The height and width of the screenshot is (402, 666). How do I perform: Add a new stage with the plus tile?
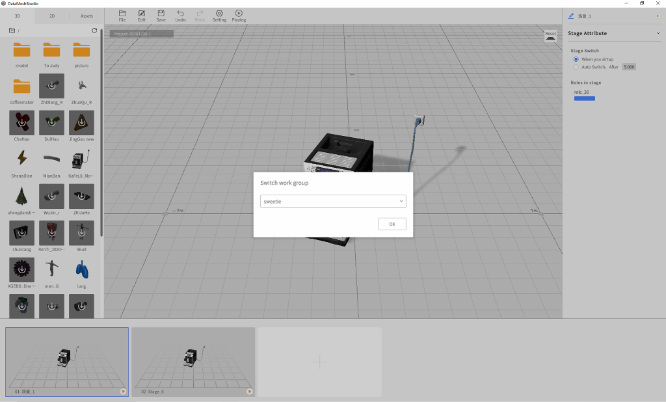click(320, 362)
